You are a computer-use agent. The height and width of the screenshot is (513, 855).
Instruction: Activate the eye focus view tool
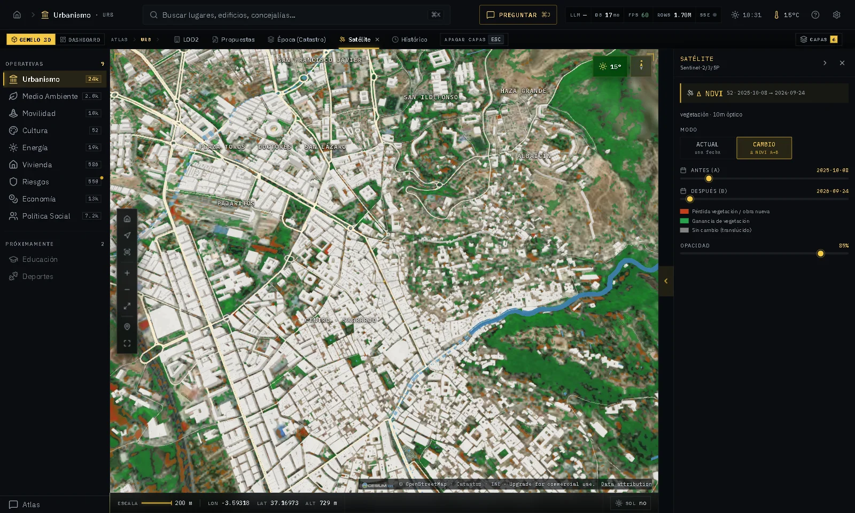(127, 252)
